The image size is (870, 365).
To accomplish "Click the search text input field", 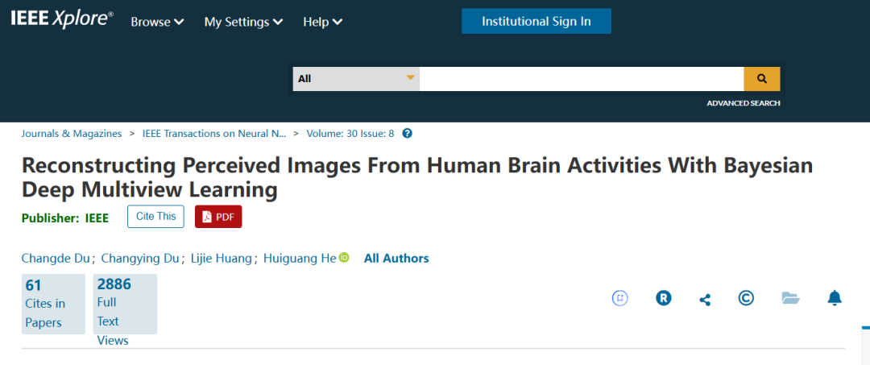I will [x=581, y=79].
